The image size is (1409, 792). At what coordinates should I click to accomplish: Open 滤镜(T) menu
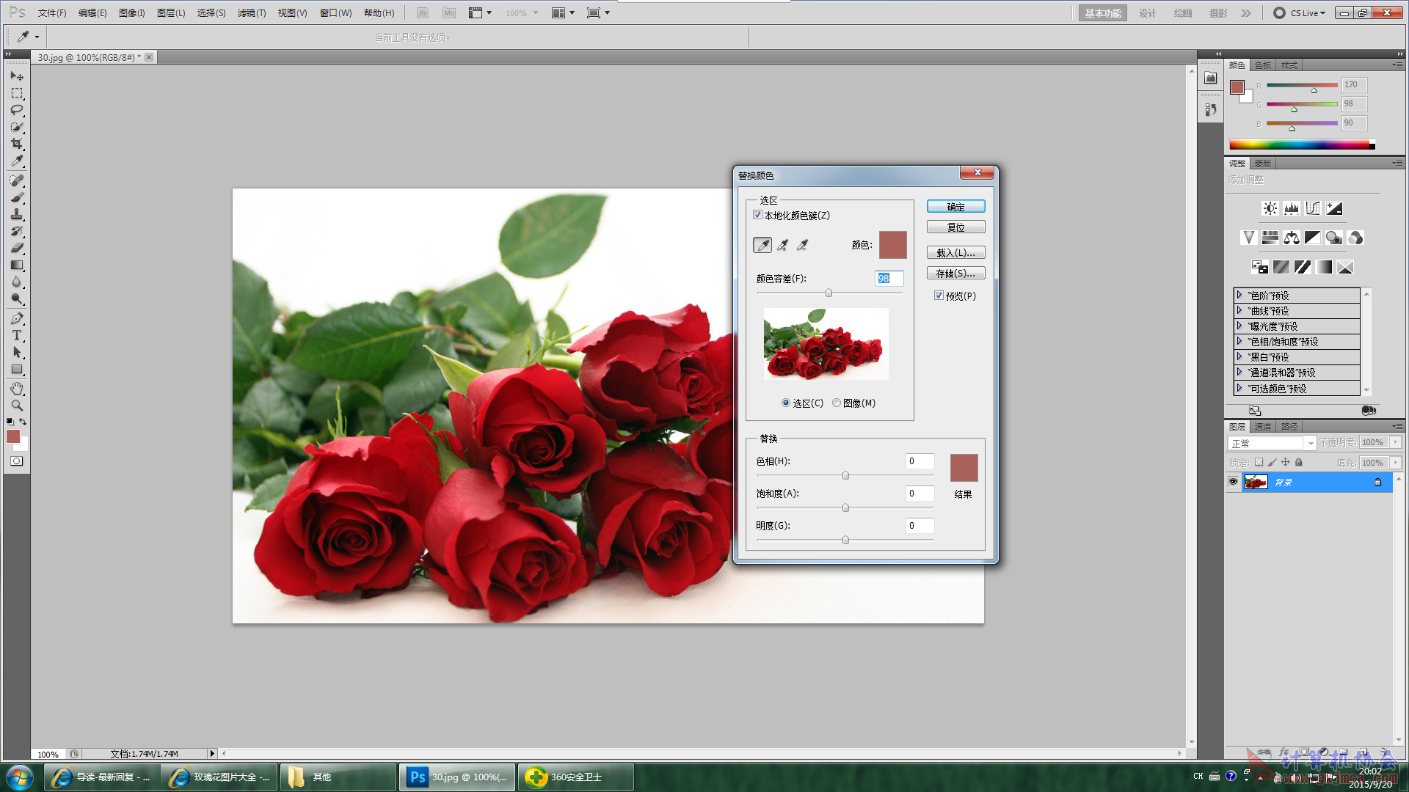tap(252, 12)
